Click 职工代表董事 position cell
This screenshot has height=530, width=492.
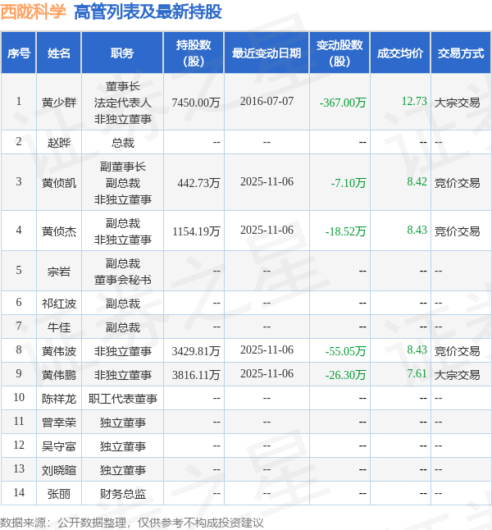(123, 399)
